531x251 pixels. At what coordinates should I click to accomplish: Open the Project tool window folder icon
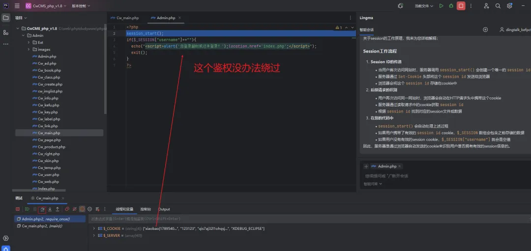6,18
